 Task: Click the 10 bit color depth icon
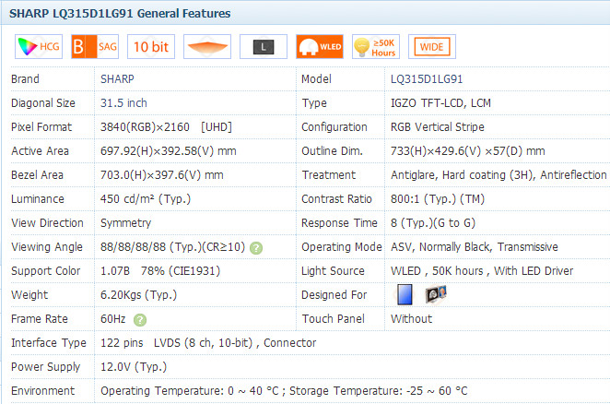[x=151, y=47]
